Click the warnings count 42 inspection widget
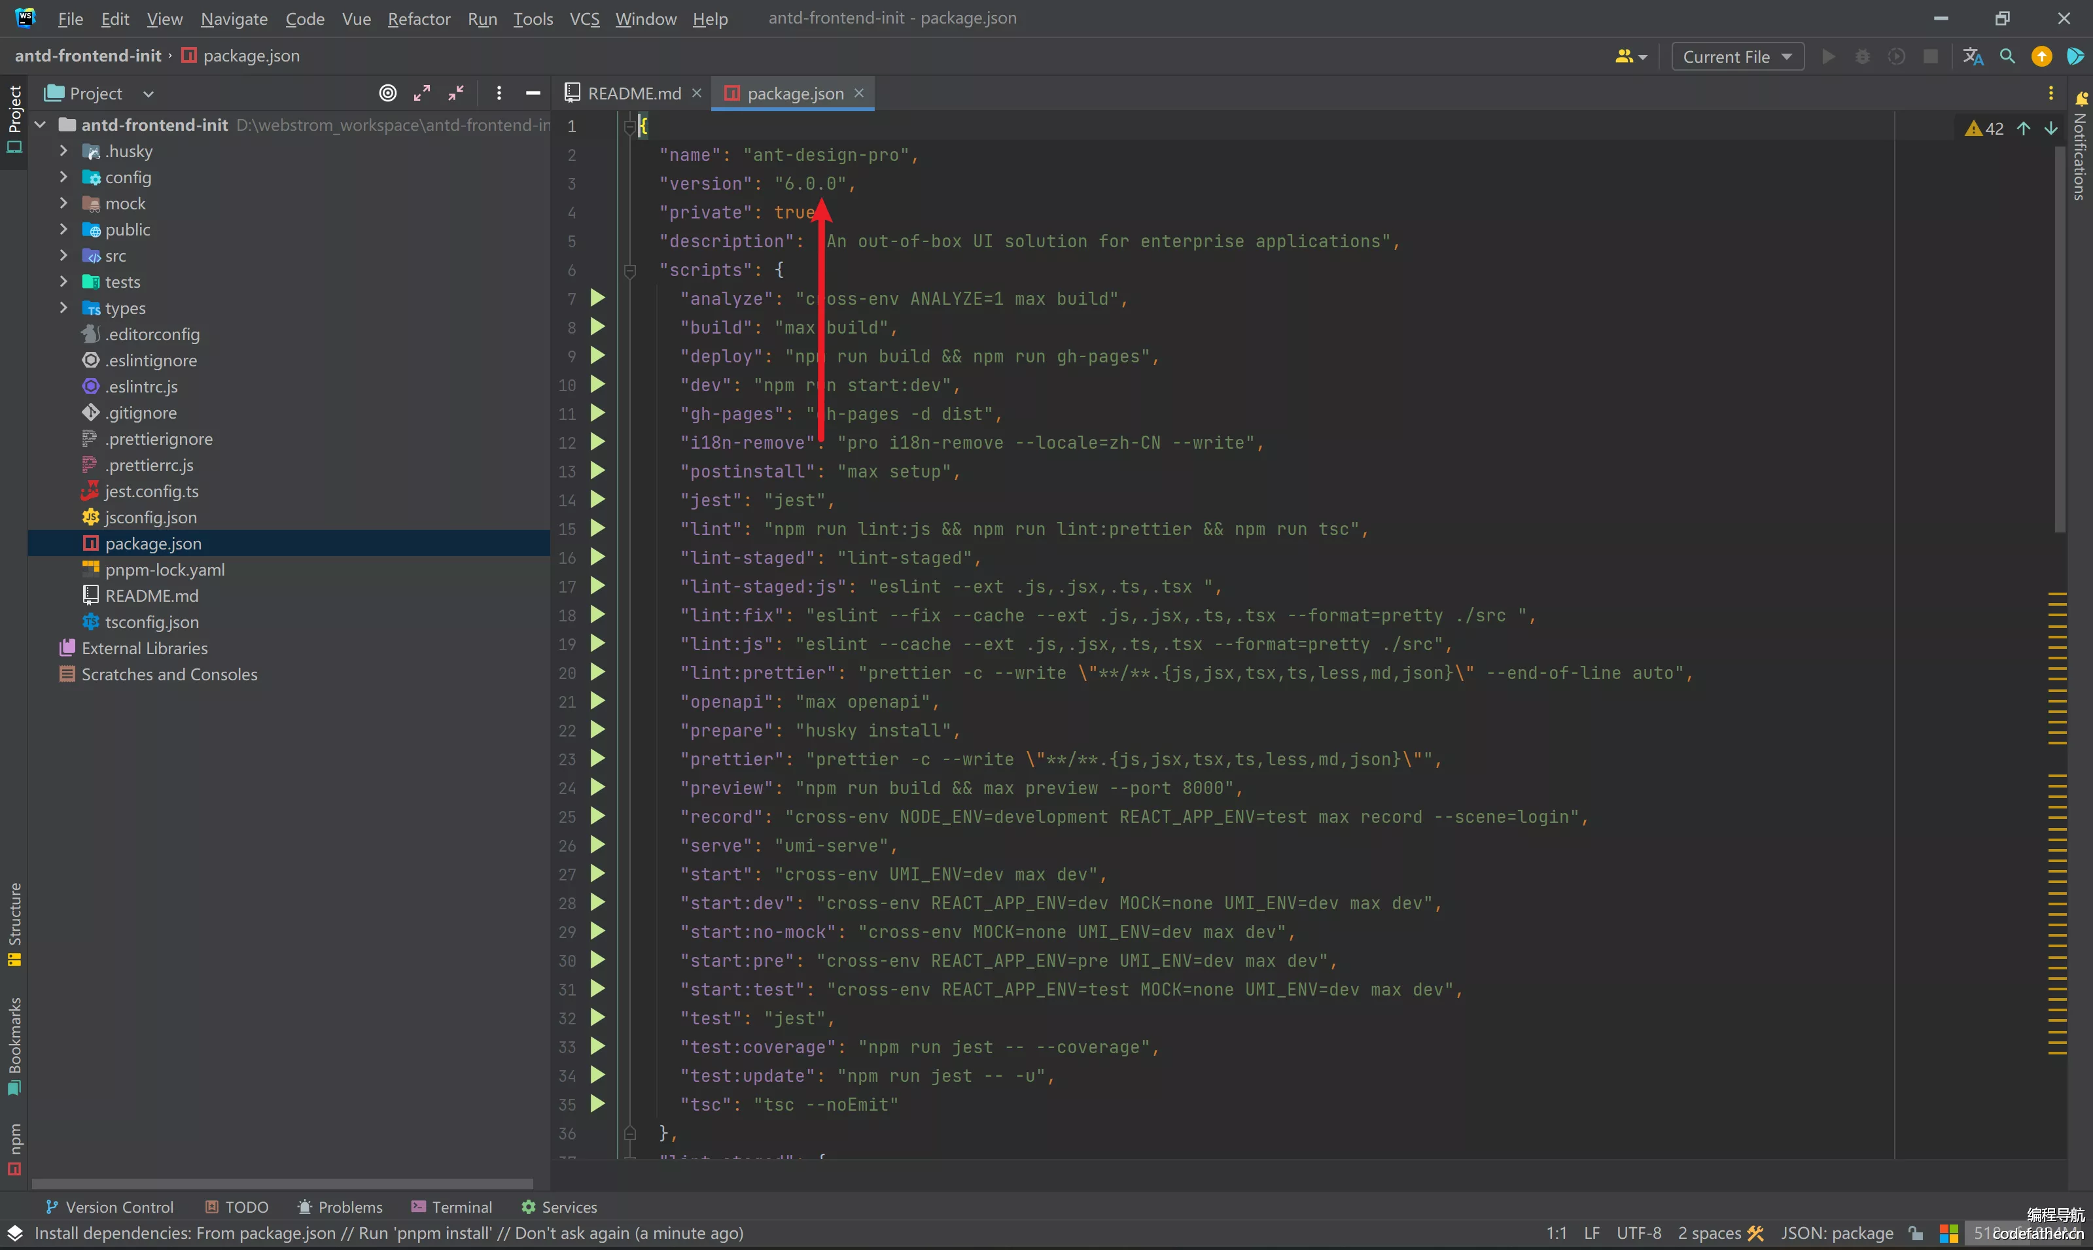 point(1984,128)
